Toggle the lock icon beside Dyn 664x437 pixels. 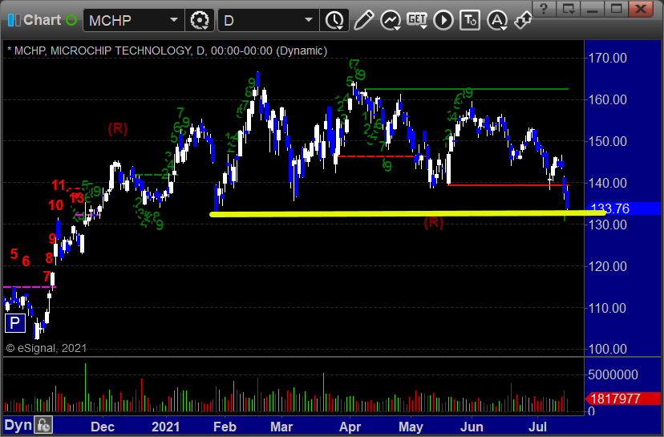(x=43, y=425)
